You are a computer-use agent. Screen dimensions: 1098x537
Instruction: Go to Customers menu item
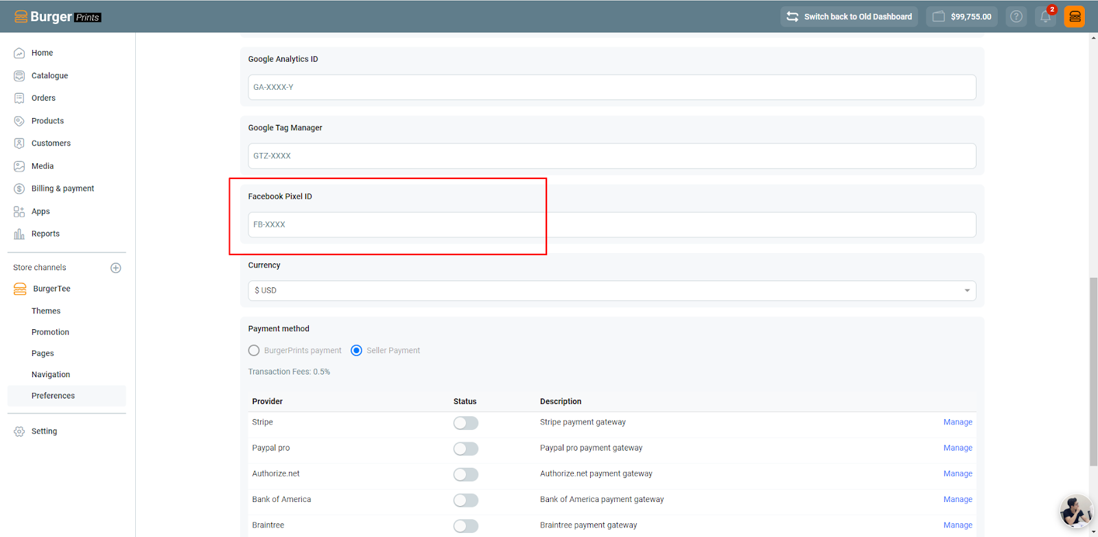51,143
